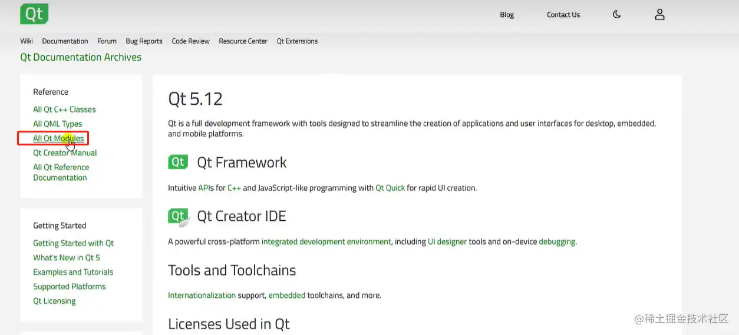Click the Internationalization link

point(202,296)
